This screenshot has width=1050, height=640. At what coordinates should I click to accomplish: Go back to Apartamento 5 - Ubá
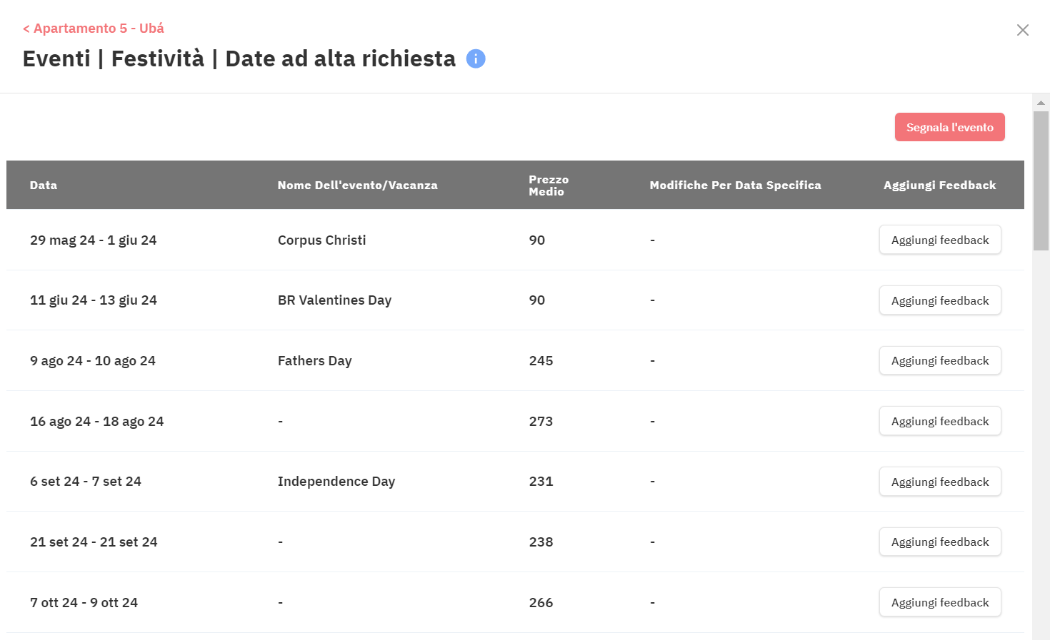(x=94, y=29)
